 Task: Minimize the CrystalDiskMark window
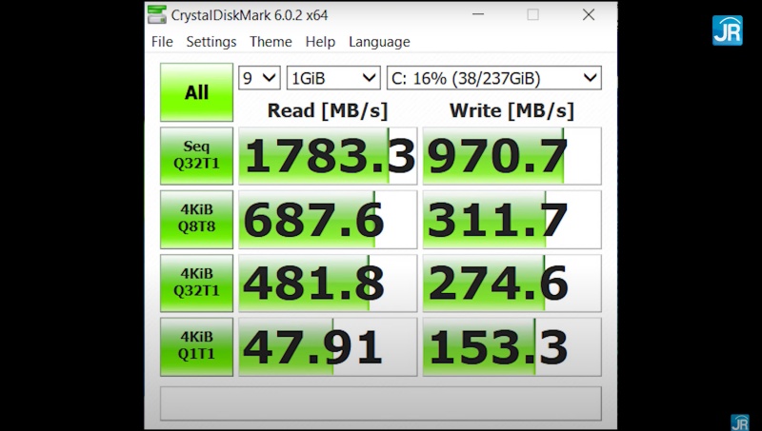(478, 14)
